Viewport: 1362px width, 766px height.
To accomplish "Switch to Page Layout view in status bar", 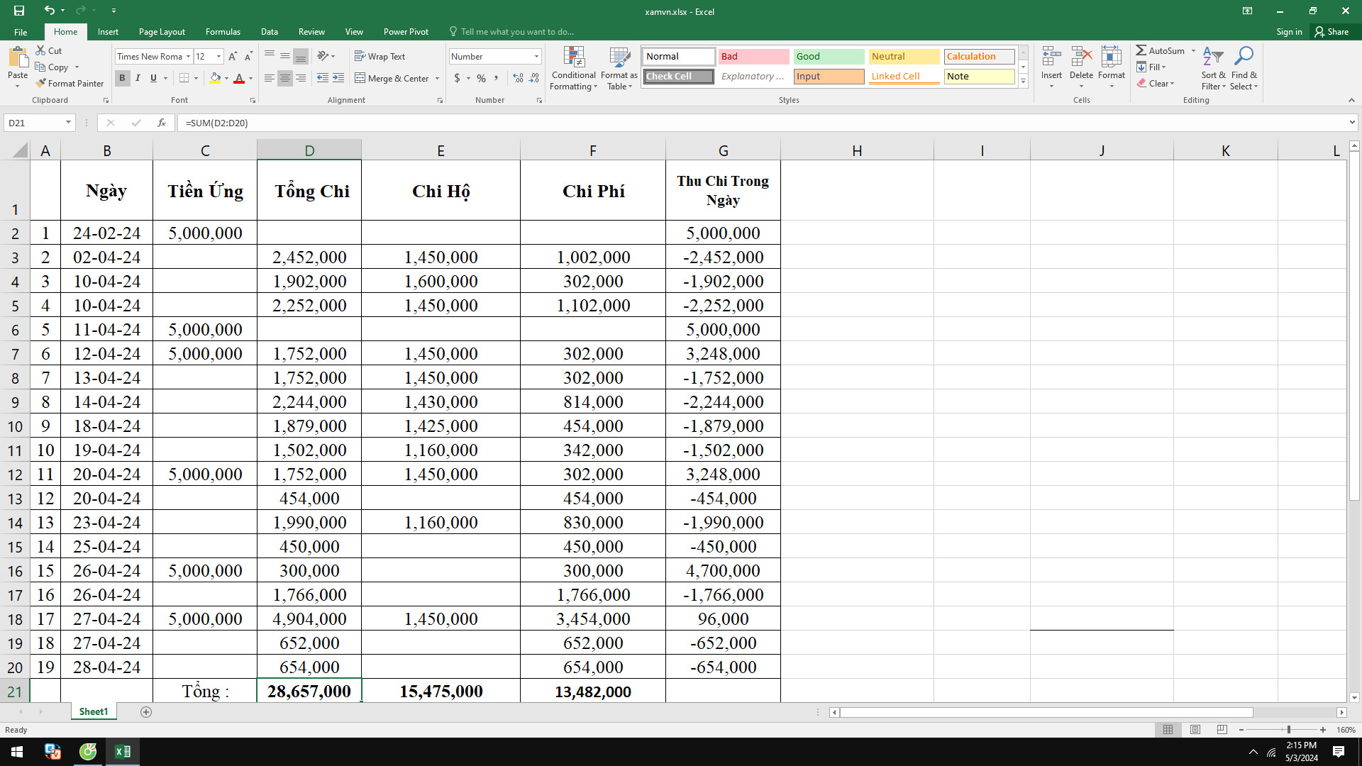I will coord(1195,729).
